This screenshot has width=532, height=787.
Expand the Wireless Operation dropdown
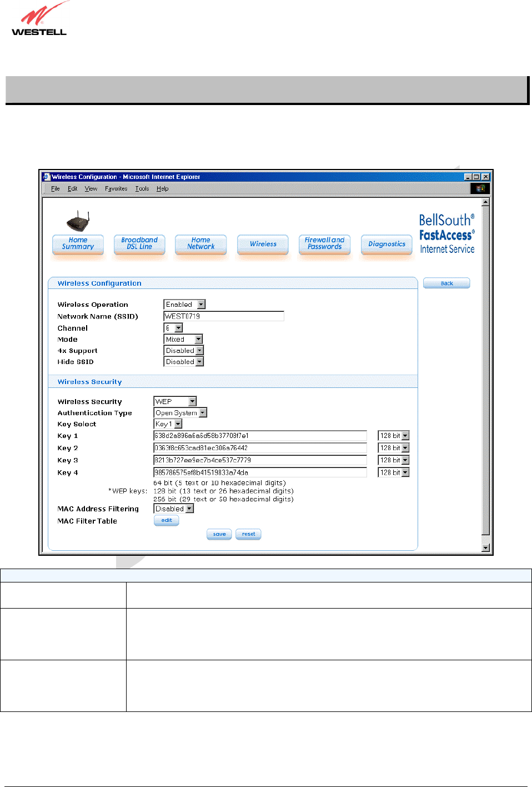point(202,305)
